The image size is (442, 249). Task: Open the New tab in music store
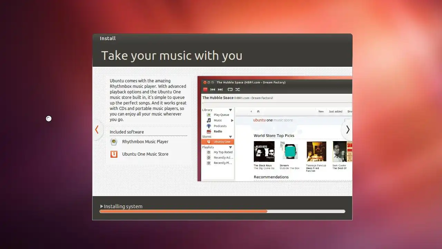[321, 111]
